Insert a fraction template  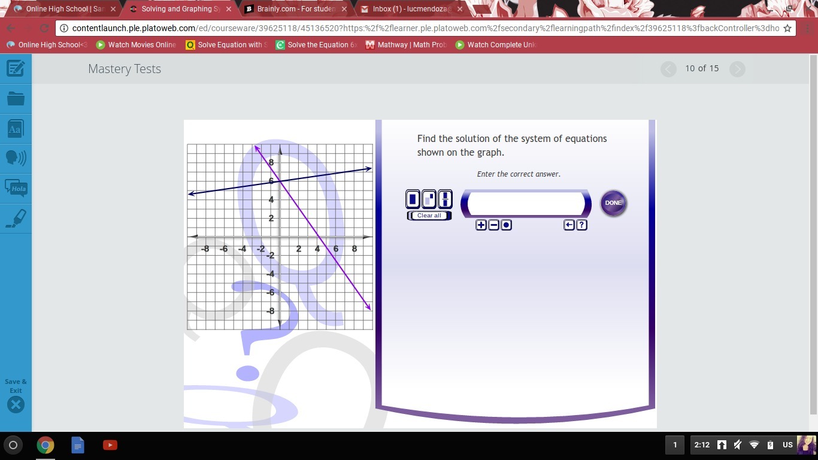click(445, 199)
